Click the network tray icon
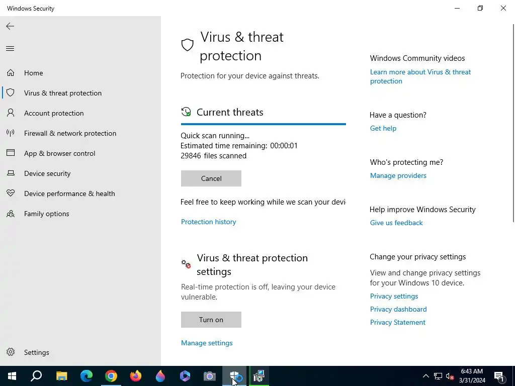The width and height of the screenshot is (515, 386). tap(438, 376)
